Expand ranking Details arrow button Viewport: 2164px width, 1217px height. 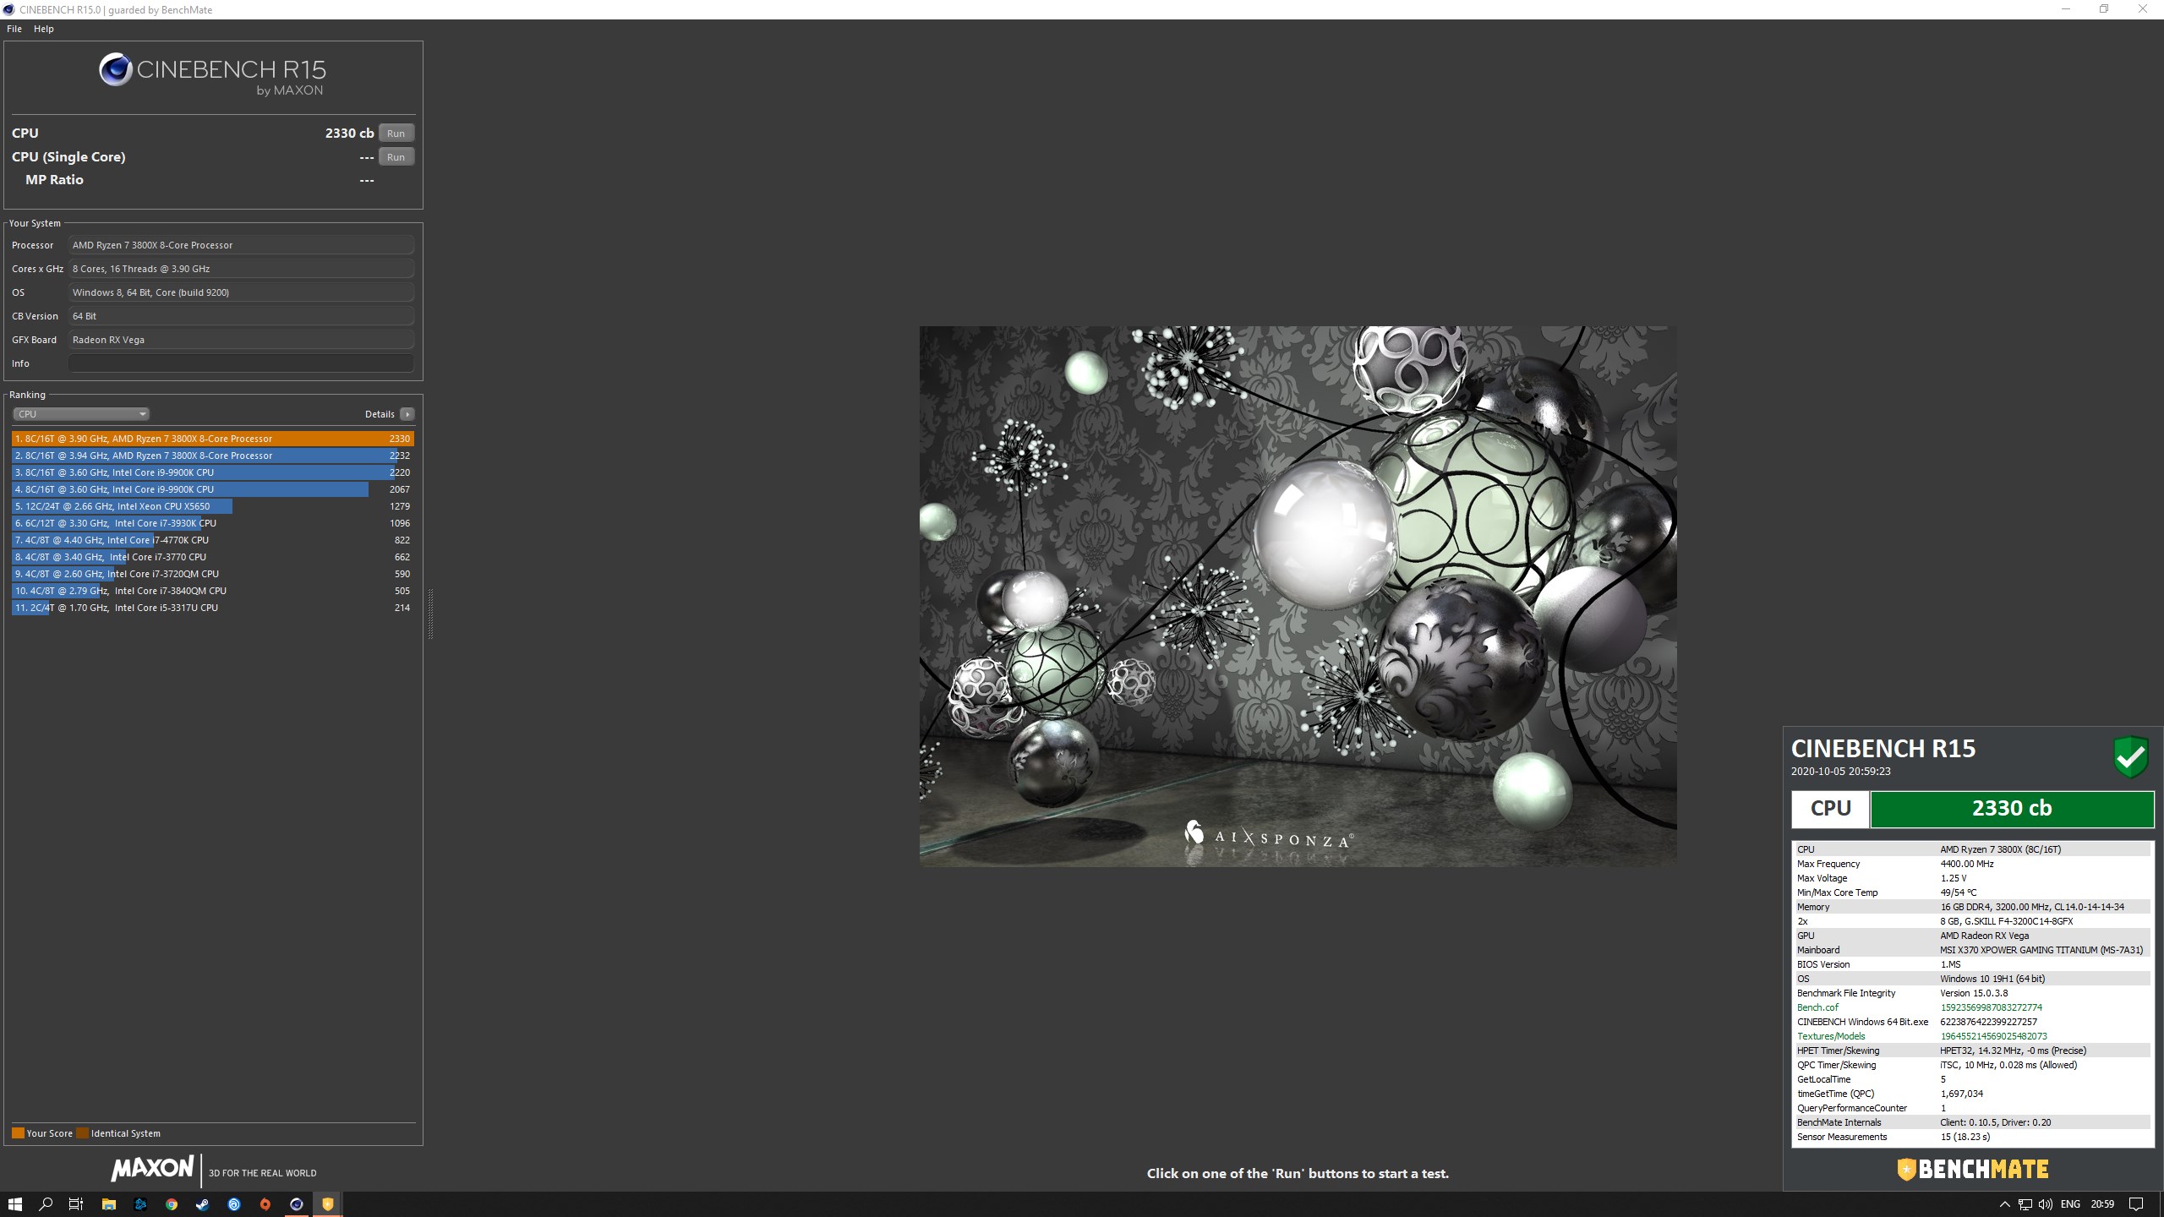(407, 414)
